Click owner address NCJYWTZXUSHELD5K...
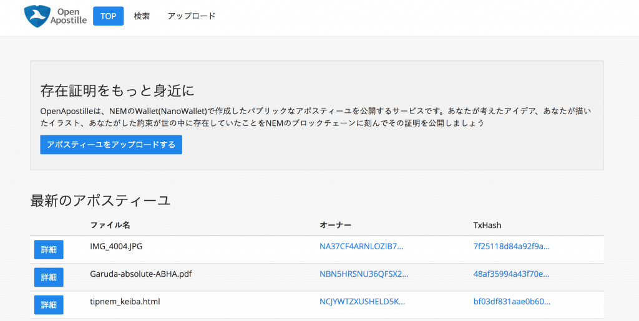Viewport: 639px width, 321px height. tap(362, 302)
